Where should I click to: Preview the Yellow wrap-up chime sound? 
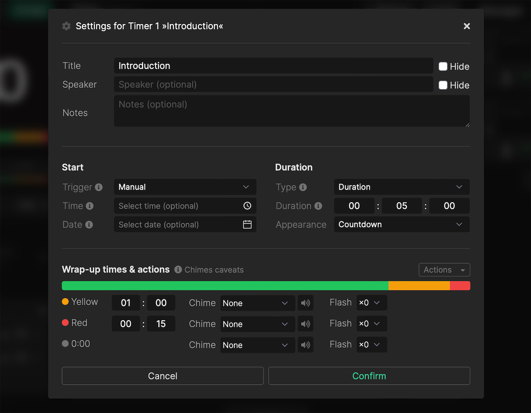coord(305,303)
